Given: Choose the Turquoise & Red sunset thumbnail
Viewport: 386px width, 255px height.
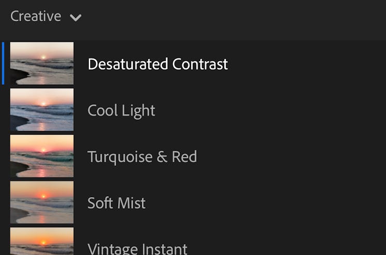Looking at the screenshot, I should [x=42, y=156].
